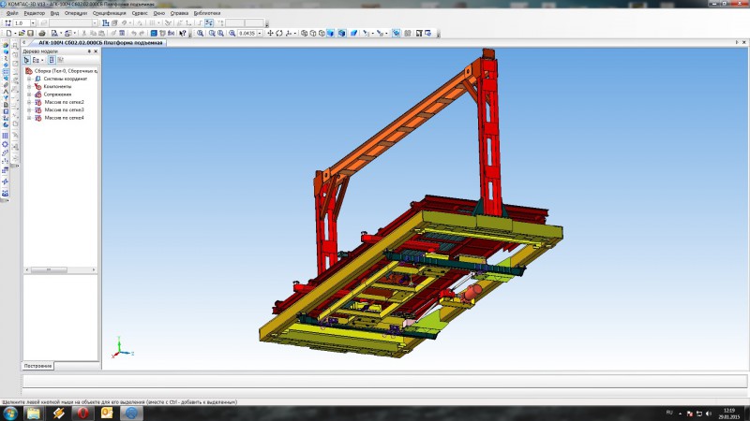Image resolution: width=750 pixels, height=421 pixels.
Task: Click the Undo arrow icon
Action: pyautogui.click(x=133, y=34)
